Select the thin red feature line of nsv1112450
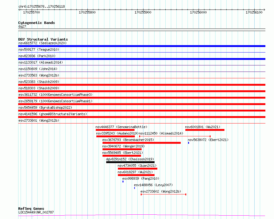The height and width of the screenshot is (219, 274). tap(175, 136)
